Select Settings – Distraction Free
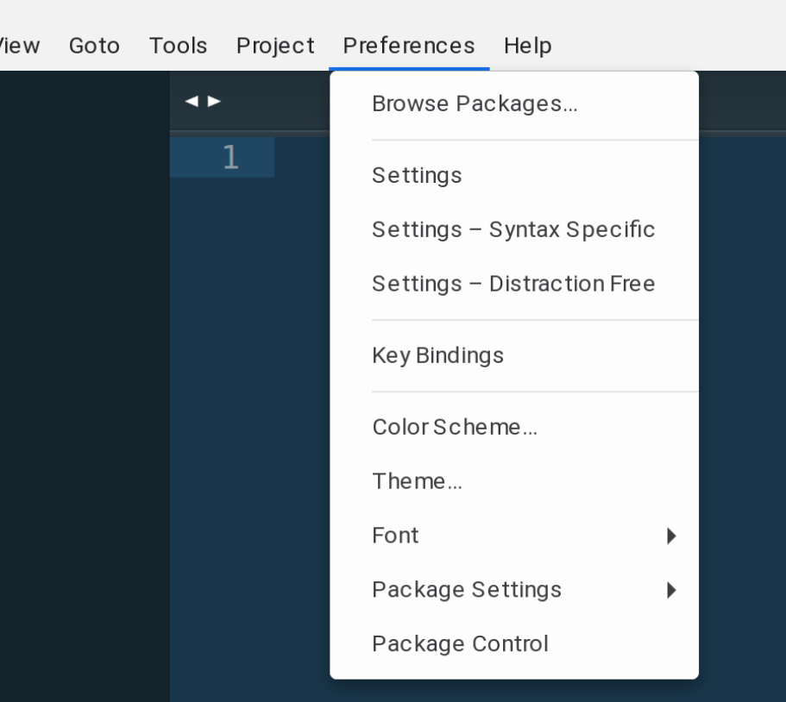Viewport: 786px width, 702px height. (512, 284)
